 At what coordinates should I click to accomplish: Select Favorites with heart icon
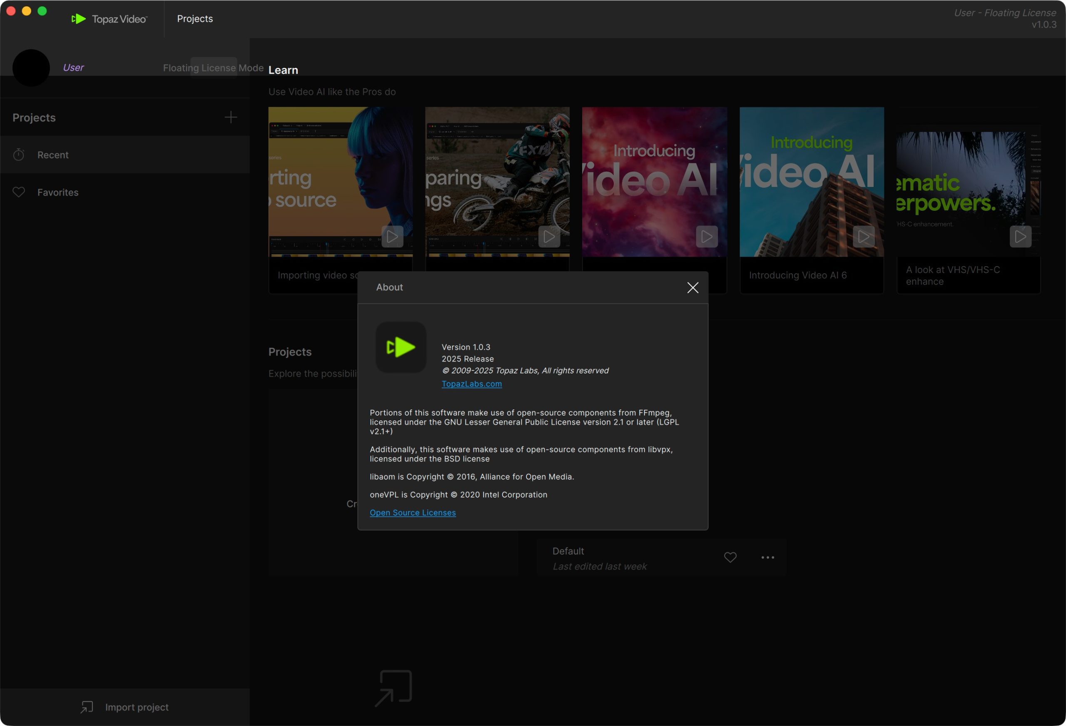tap(57, 192)
